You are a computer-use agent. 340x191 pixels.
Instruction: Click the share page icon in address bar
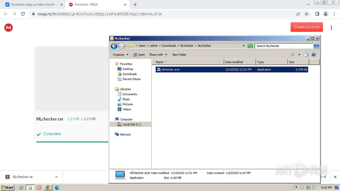tap(298, 14)
